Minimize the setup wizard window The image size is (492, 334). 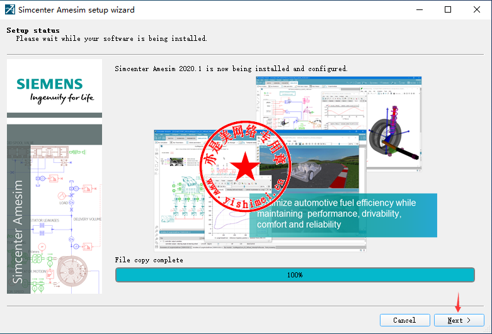420,9
